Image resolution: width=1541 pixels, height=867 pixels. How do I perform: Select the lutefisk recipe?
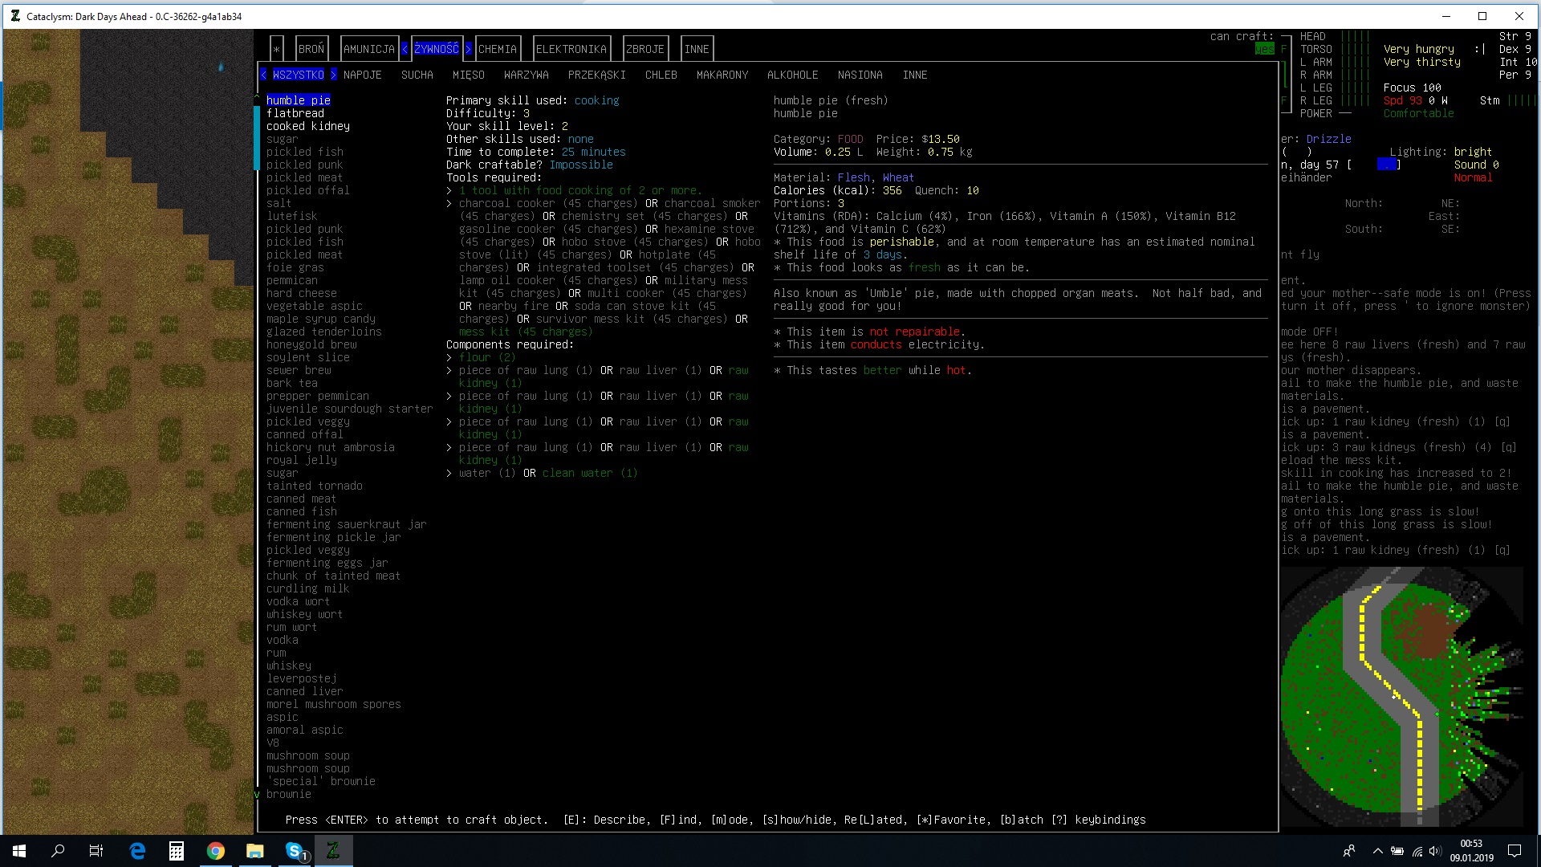pos(292,216)
